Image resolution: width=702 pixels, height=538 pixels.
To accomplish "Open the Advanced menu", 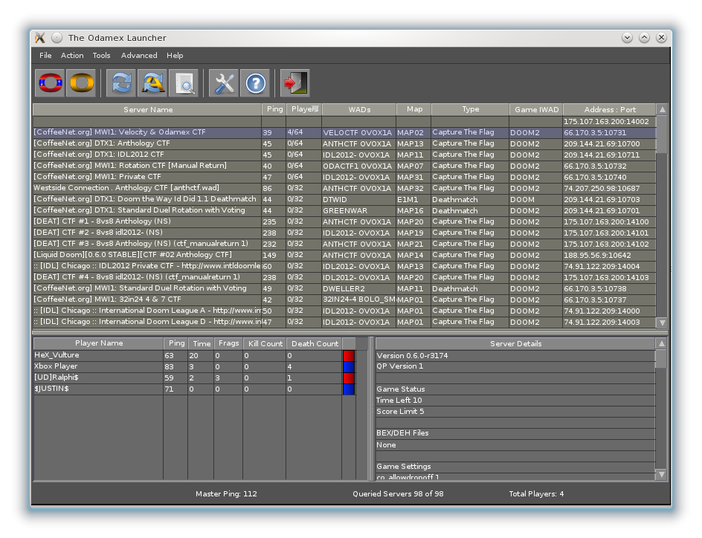I will coord(139,56).
